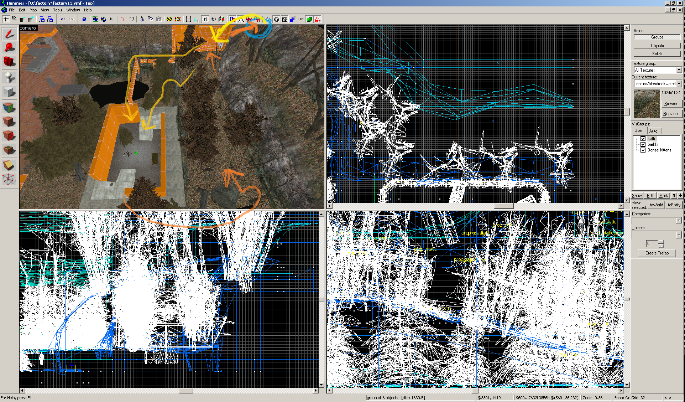685x402 pixels.
Task: Click the Cut scissors icon
Action: tap(142, 19)
